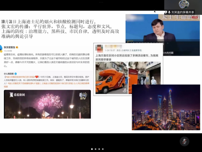Open the participant avatar thumbnail
Image resolution: width=202 pixels, height=152 pixels.
[184, 4]
